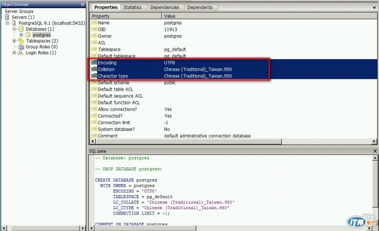Close the SQL pane
379x231 pixels.
coord(375,151)
